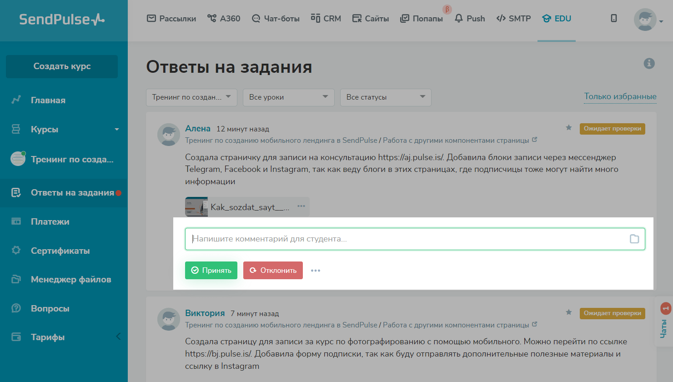
Task: Collapse the sidebar with chevron arrow
Action: 118,337
